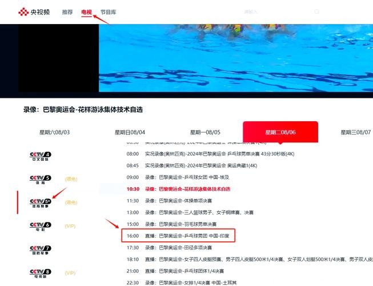The width and height of the screenshot is (373, 286).
Task: Choose the CCTV5+ 体育赛事 channel icon
Action: pyautogui.click(x=41, y=203)
